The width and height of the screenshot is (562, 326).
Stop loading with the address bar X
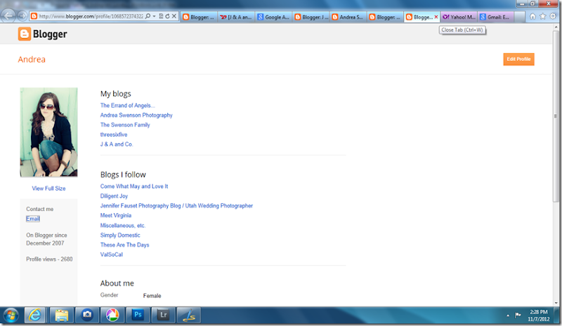(174, 16)
